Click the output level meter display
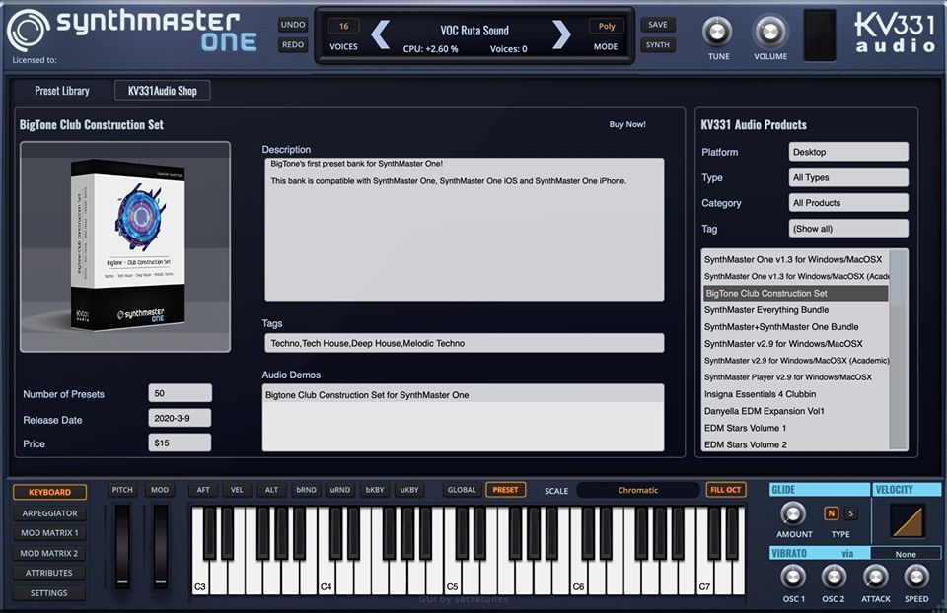This screenshot has height=613, width=947. 820,35
